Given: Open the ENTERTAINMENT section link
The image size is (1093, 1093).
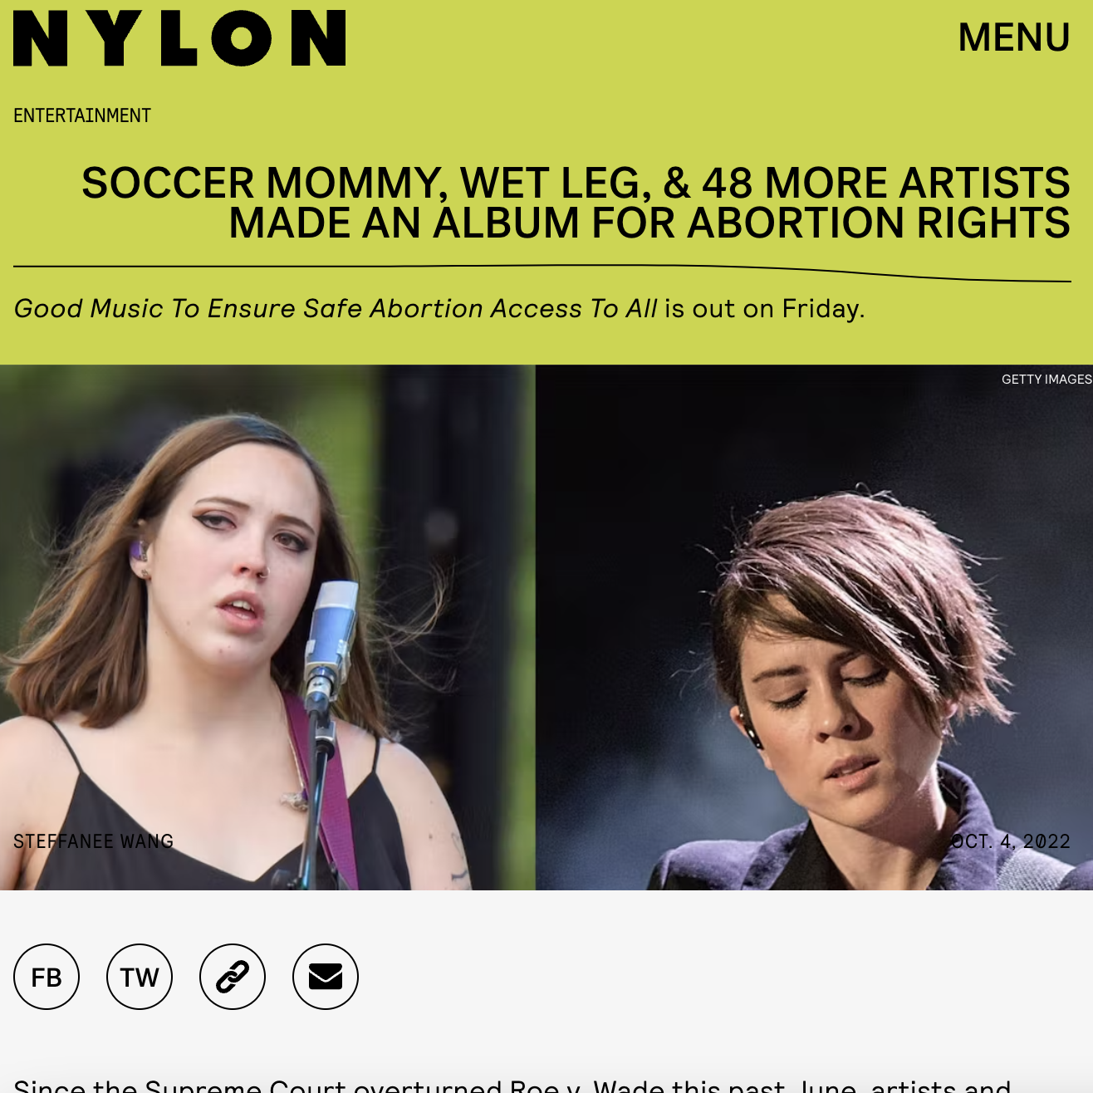Looking at the screenshot, I should tap(82, 115).
